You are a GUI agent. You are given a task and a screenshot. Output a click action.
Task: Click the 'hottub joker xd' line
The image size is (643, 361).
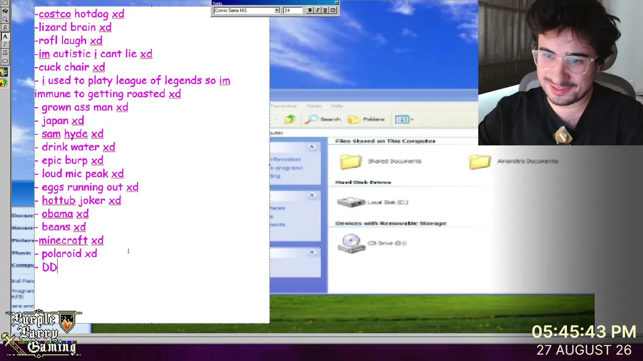78,201
